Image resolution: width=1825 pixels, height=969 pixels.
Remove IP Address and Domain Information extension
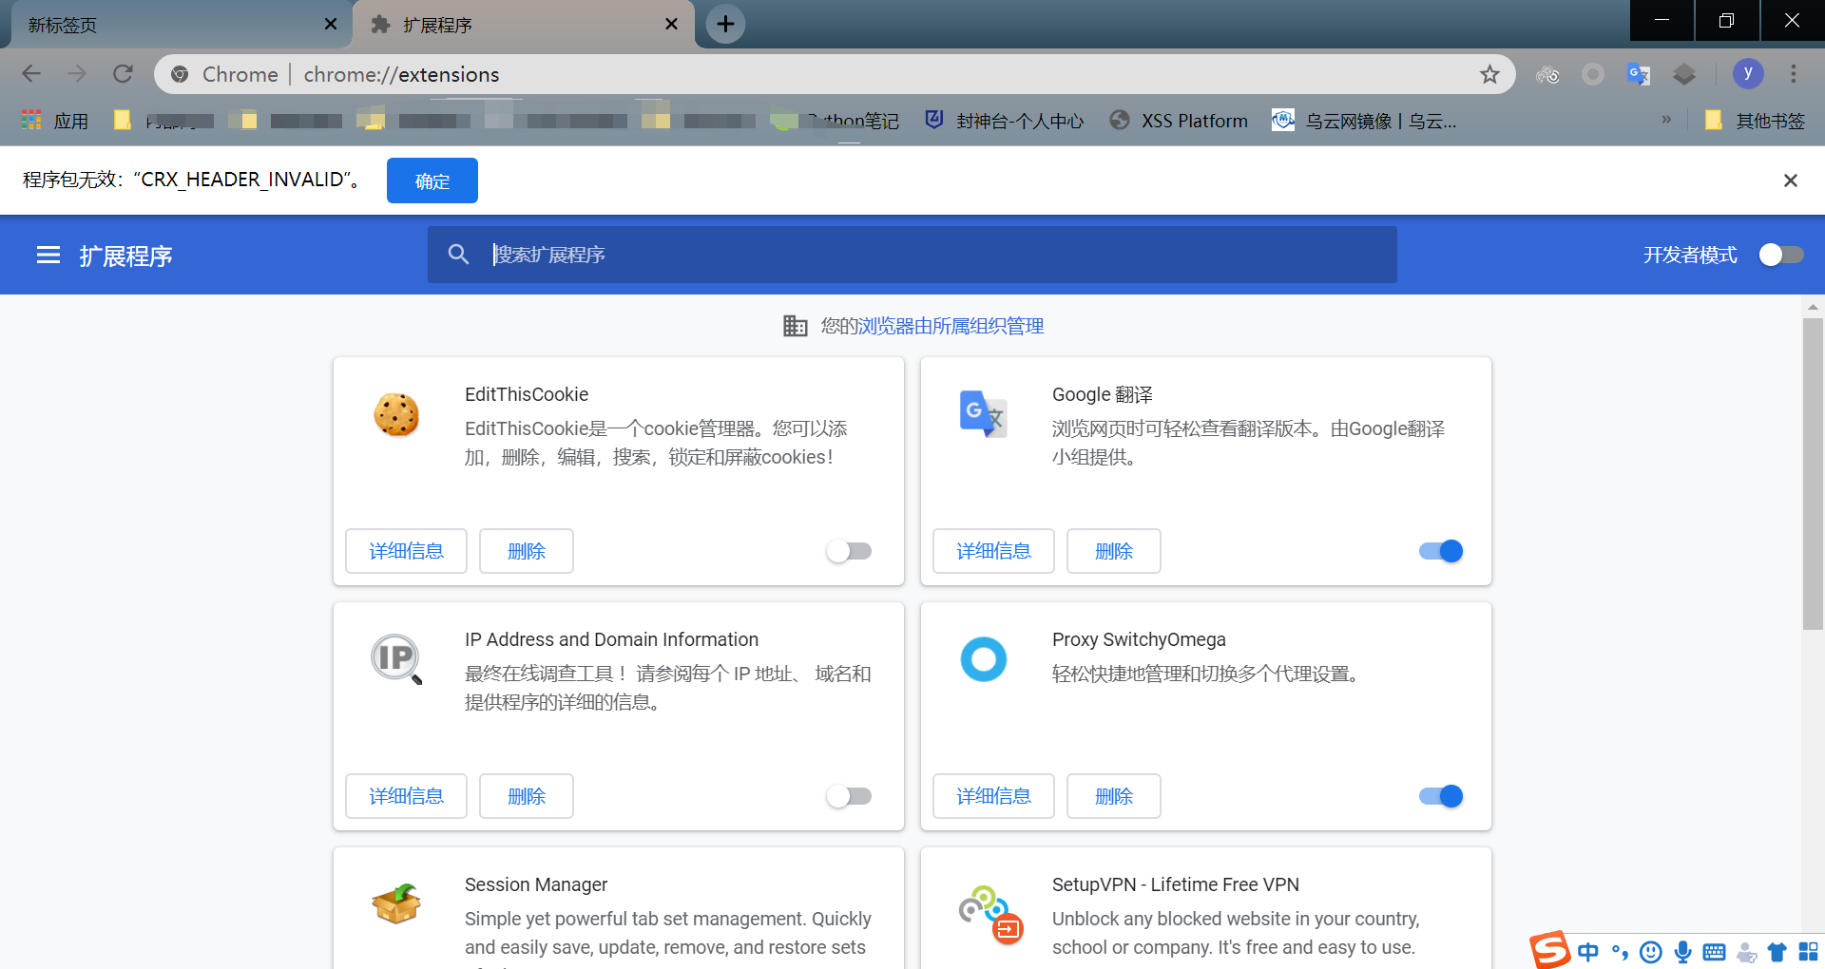(527, 796)
